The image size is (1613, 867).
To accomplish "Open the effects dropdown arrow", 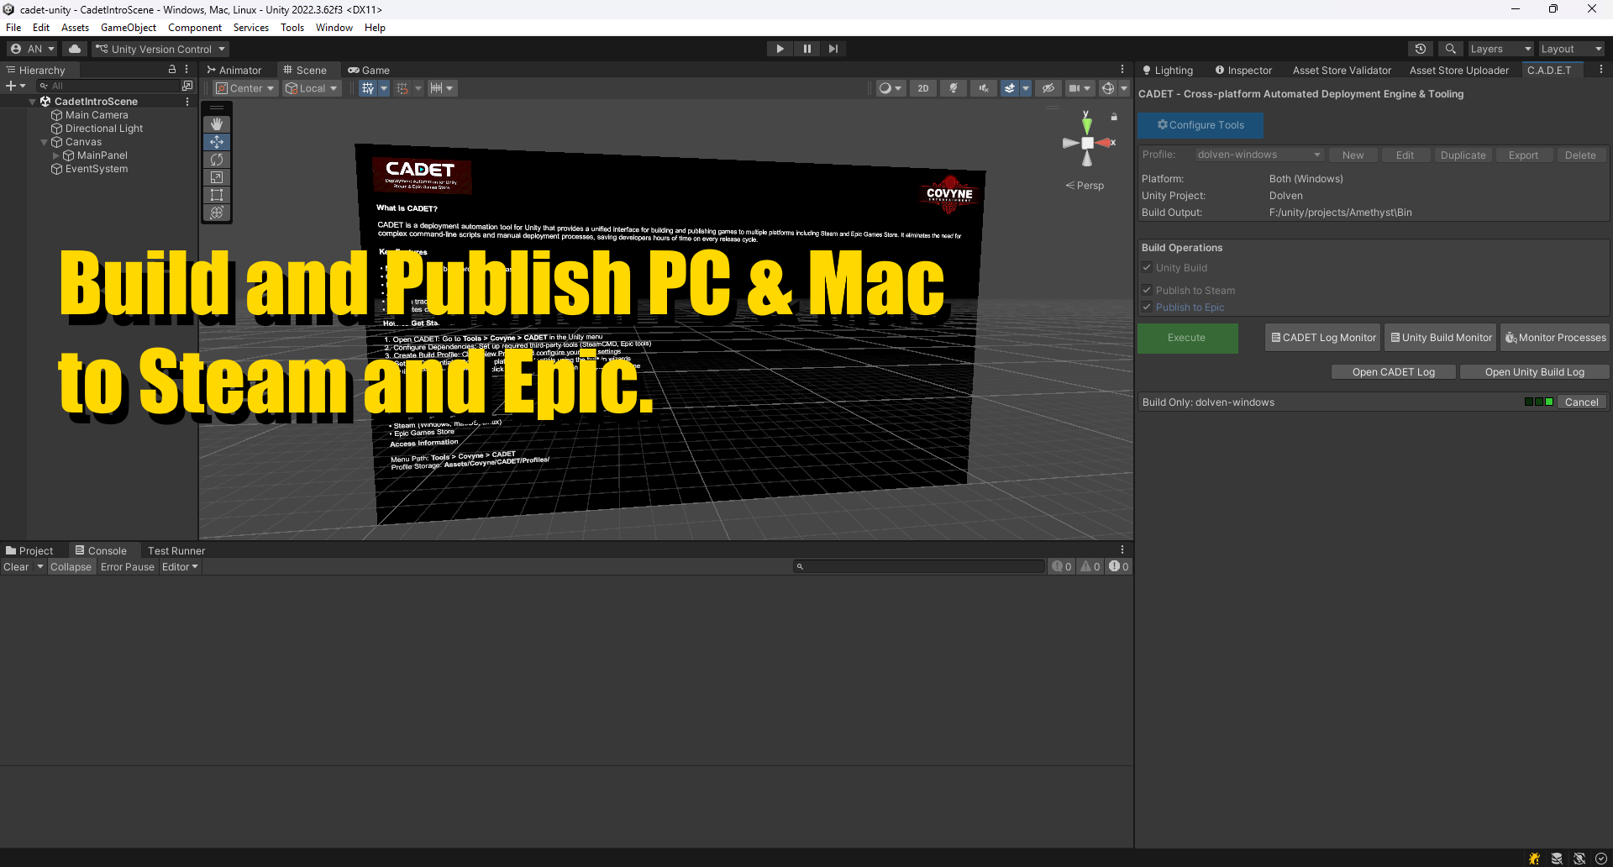I will click(1026, 88).
